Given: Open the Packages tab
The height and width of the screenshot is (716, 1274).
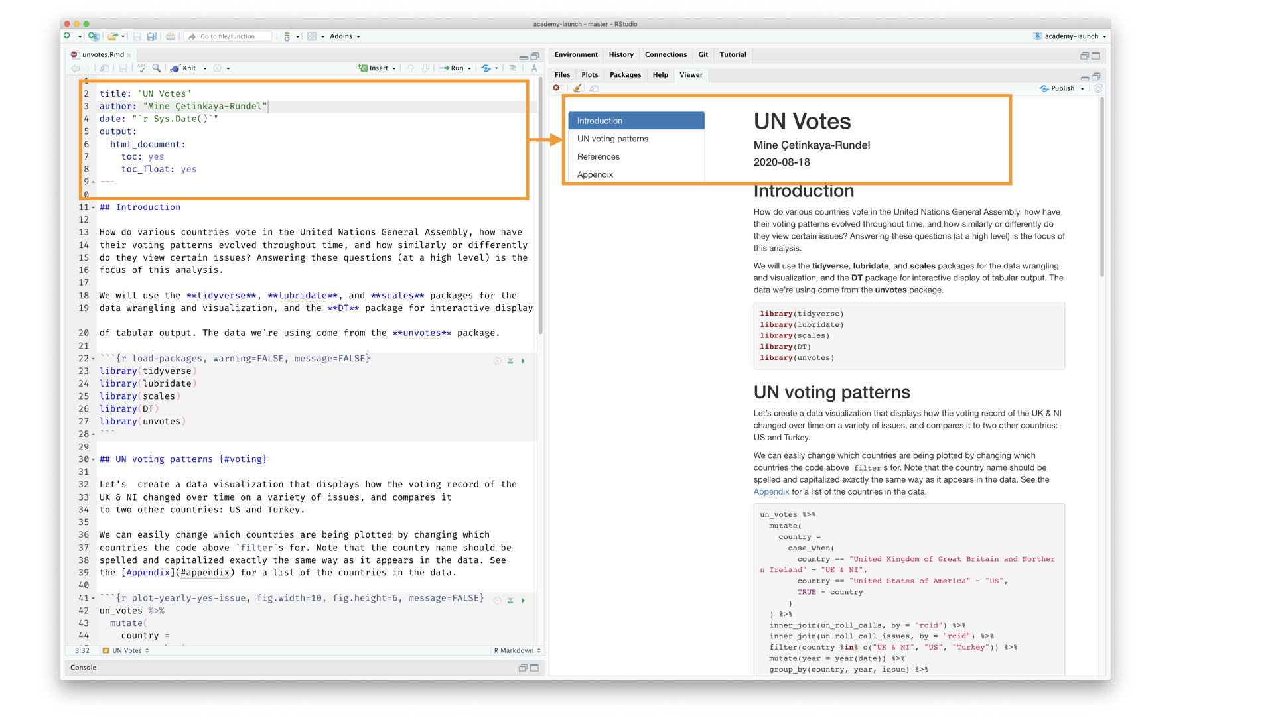Looking at the screenshot, I should click(x=625, y=75).
